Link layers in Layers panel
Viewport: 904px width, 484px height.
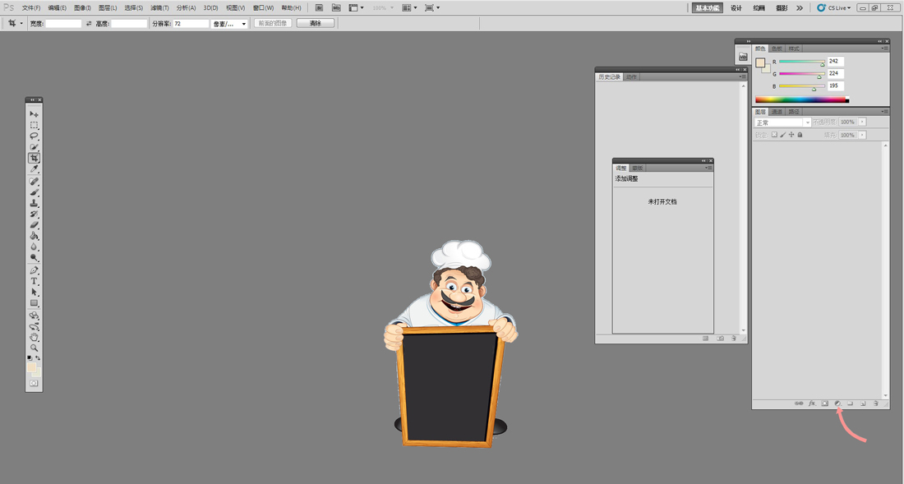tap(799, 403)
